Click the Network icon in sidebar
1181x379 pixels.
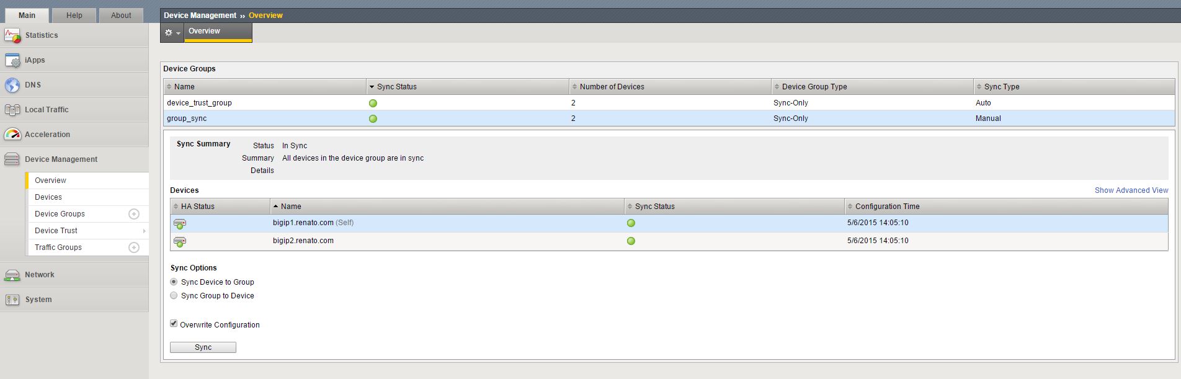[x=12, y=275]
